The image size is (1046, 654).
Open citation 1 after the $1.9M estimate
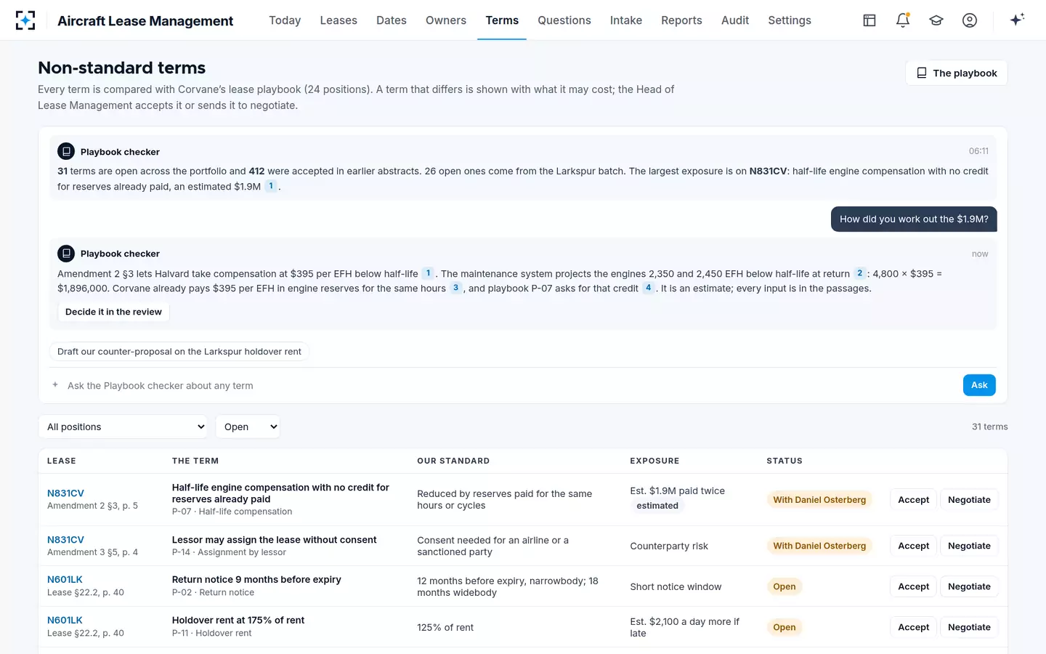pyautogui.click(x=271, y=186)
